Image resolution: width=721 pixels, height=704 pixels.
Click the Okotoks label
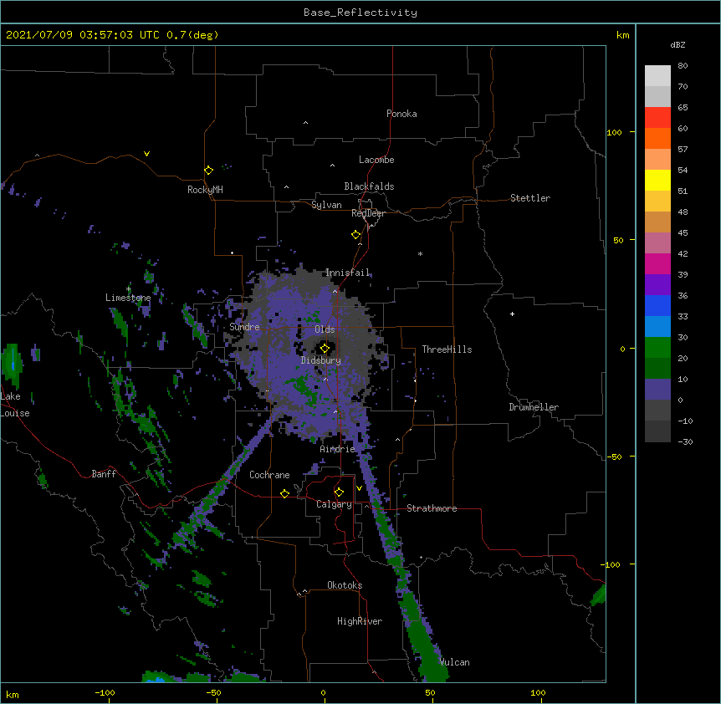[345, 585]
